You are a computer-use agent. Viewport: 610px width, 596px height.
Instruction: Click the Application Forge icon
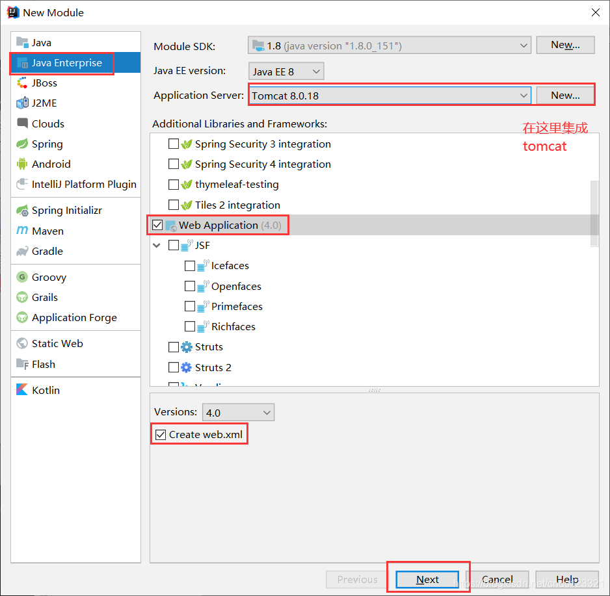click(x=22, y=318)
